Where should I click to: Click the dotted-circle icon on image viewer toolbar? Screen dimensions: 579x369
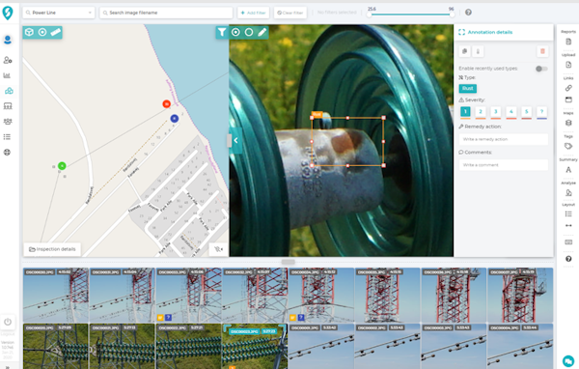235,32
